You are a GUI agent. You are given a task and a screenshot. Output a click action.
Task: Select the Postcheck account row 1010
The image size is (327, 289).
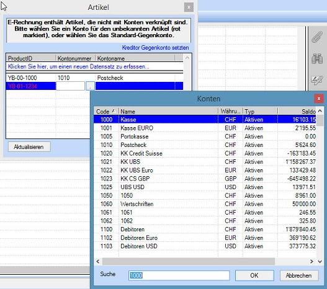coord(205,145)
